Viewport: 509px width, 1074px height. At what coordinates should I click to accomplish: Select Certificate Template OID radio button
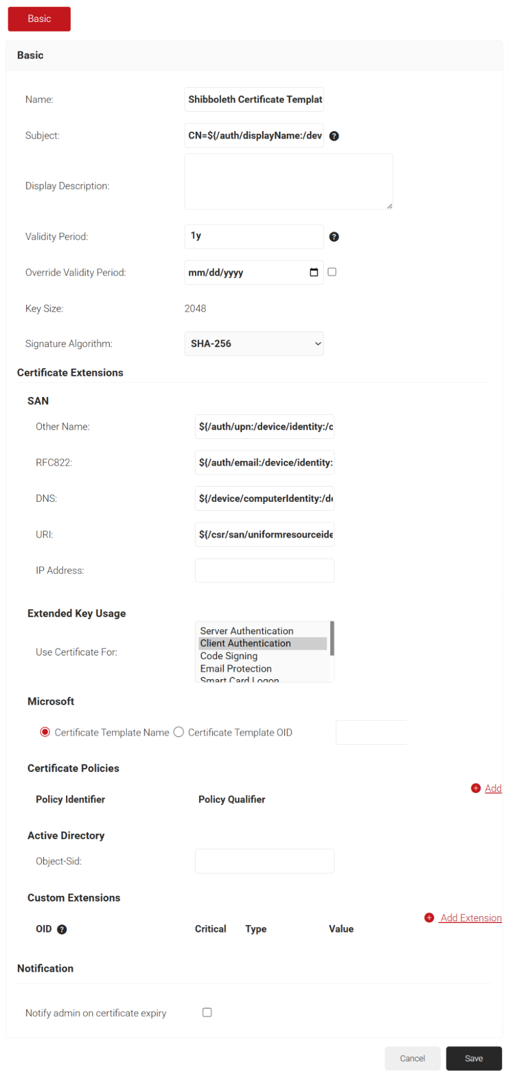[x=179, y=732]
